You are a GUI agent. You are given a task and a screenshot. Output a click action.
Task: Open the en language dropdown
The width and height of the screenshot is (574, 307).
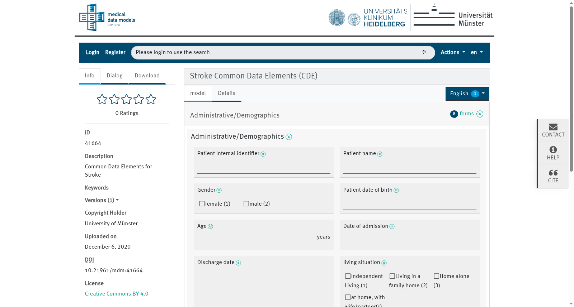(x=477, y=52)
